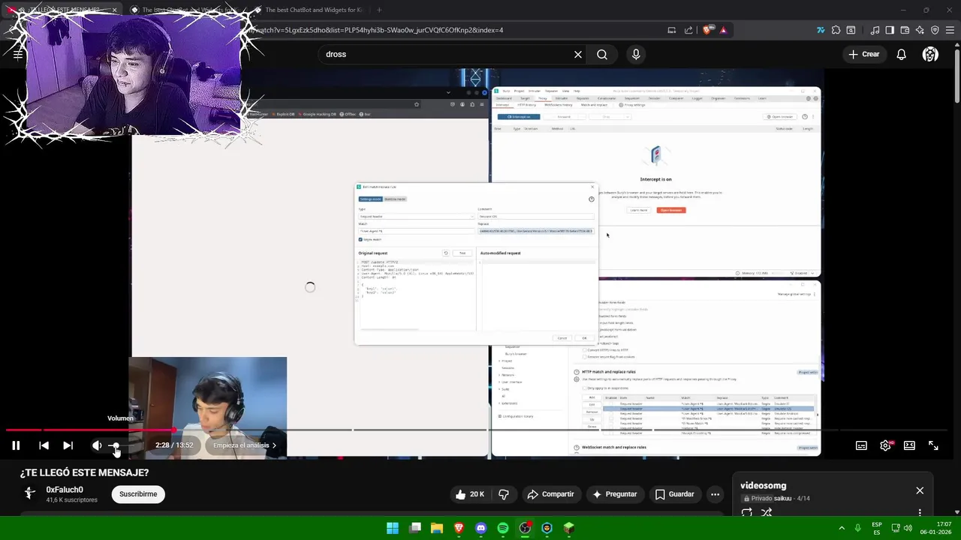Open the 'Empieza el análisis' chapter list
The height and width of the screenshot is (540, 961).
coord(245,445)
